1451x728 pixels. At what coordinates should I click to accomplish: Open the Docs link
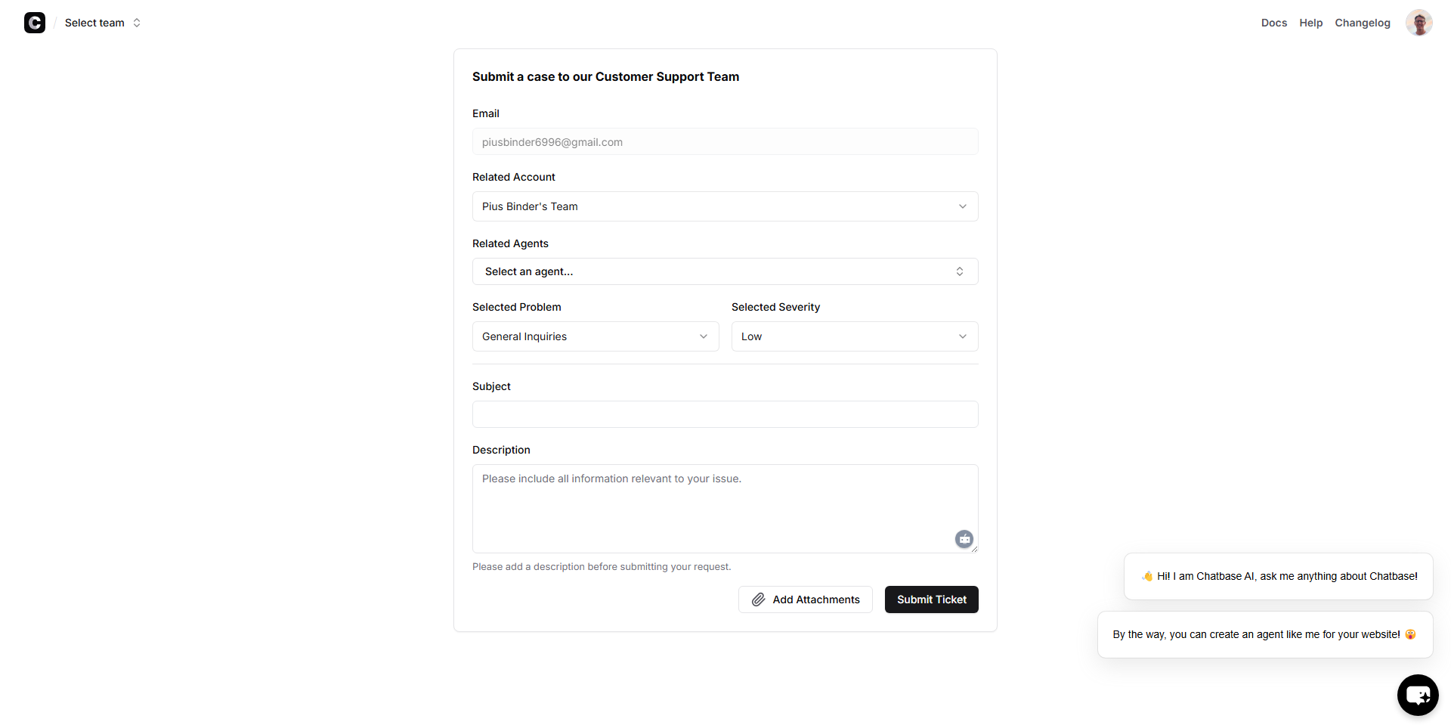click(1273, 23)
